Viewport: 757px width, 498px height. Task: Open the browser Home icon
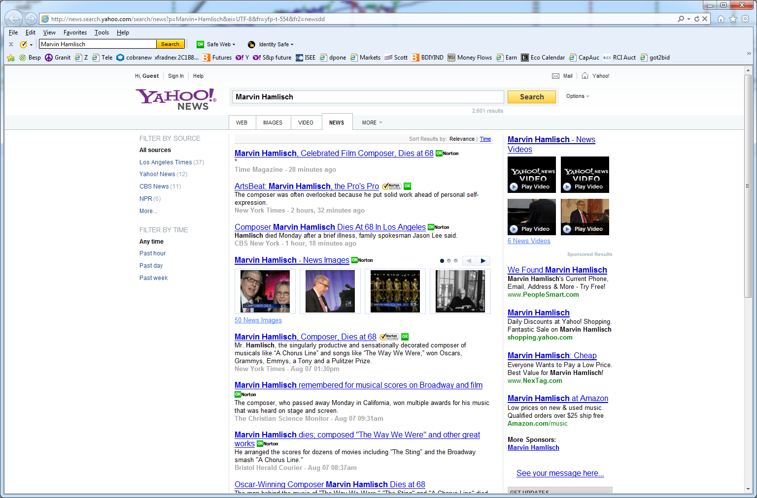coord(721,19)
